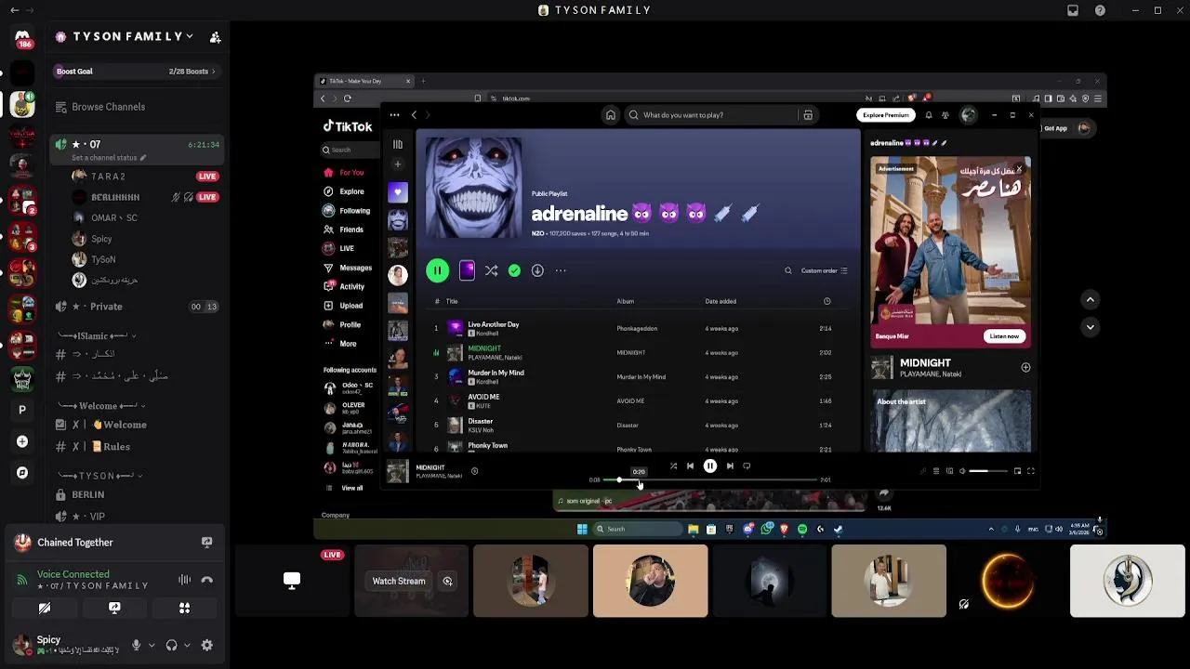Open the Browse icon in Spotify search
The width and height of the screenshot is (1190, 669).
coord(808,115)
